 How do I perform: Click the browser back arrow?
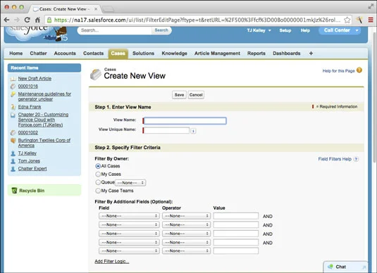coord(7,20)
